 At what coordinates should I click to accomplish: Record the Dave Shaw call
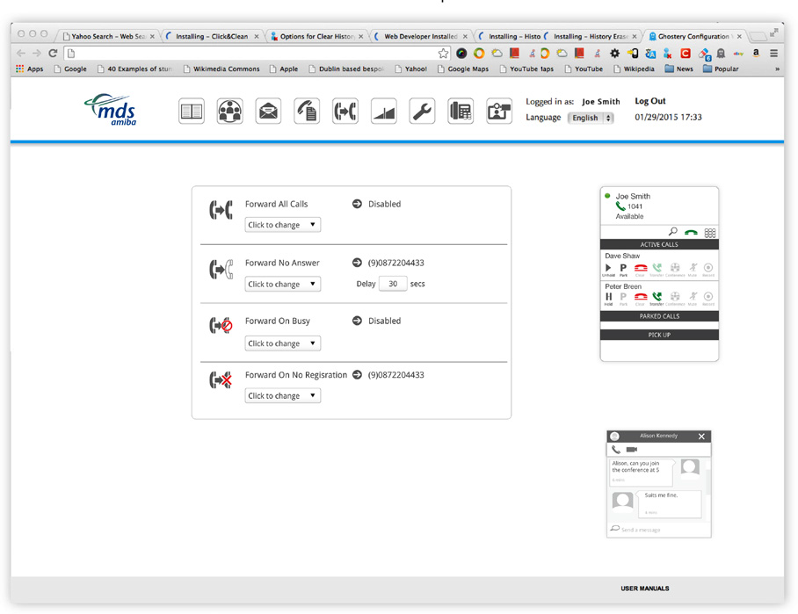tap(708, 269)
